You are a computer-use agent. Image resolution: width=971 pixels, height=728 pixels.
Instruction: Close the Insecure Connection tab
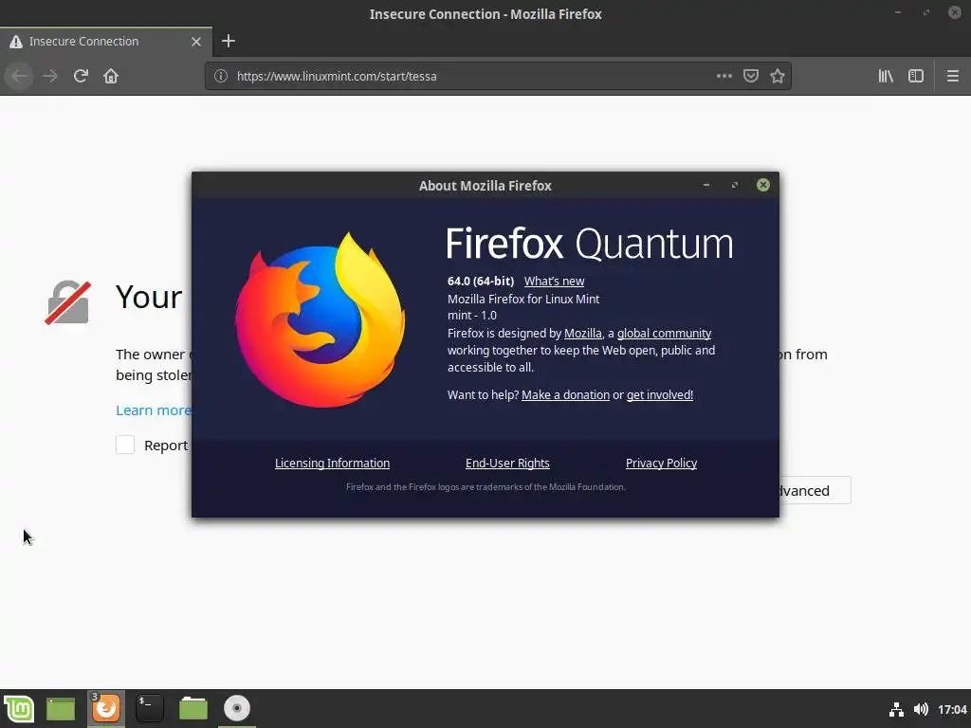pyautogui.click(x=196, y=42)
